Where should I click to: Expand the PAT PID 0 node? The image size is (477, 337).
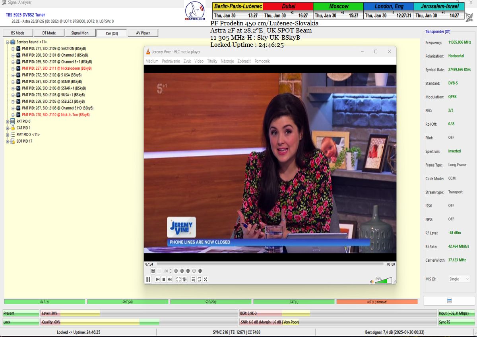click(x=8, y=121)
